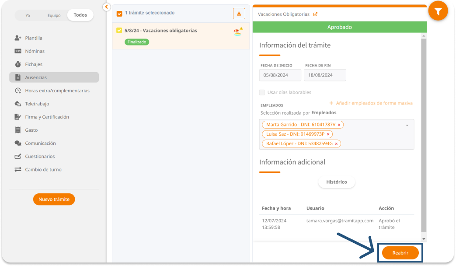Image resolution: width=456 pixels, height=266 pixels.
Task: Click the Nuevo trámite button
Action: [x=54, y=199]
